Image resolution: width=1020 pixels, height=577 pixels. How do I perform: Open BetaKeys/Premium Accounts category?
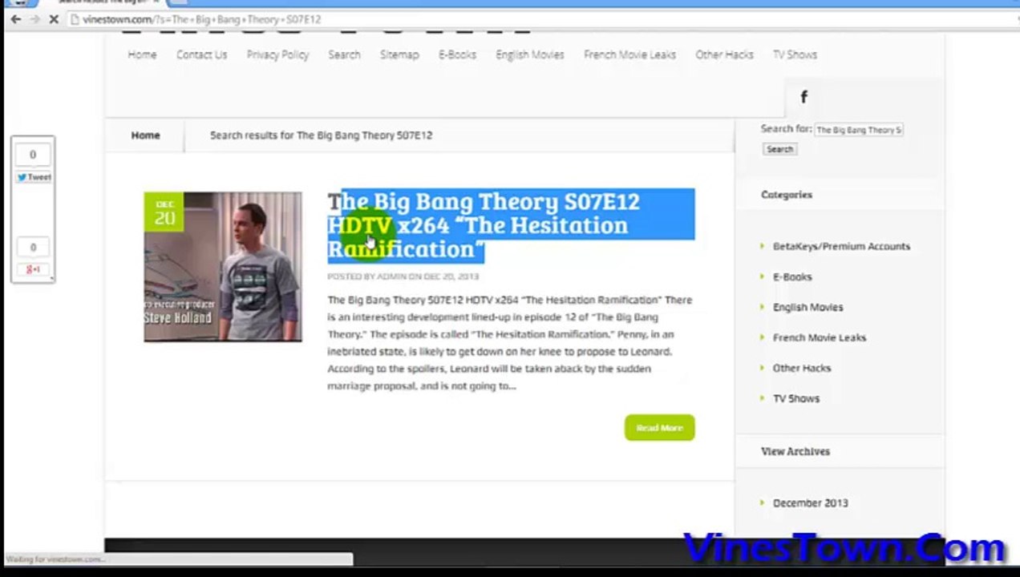click(x=841, y=246)
